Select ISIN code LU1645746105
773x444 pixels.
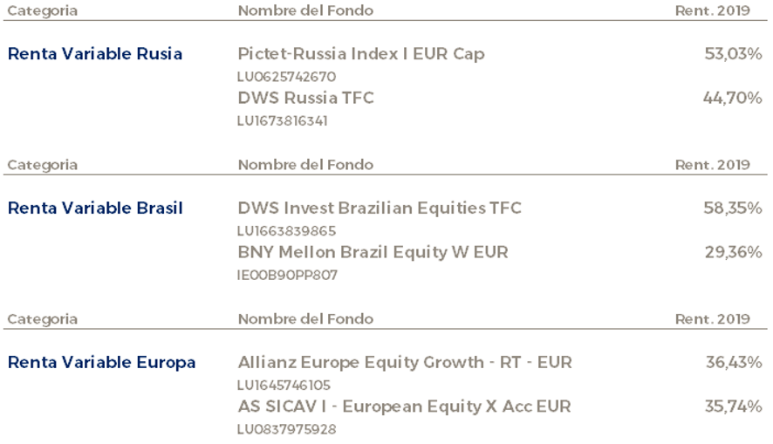coord(284,386)
